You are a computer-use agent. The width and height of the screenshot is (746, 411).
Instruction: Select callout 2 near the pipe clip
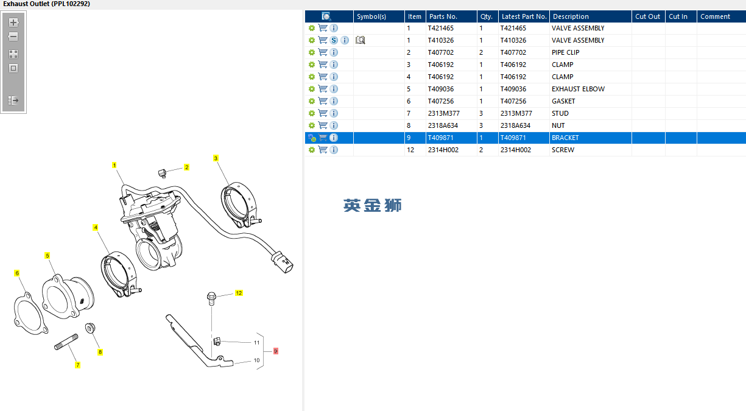(x=187, y=167)
